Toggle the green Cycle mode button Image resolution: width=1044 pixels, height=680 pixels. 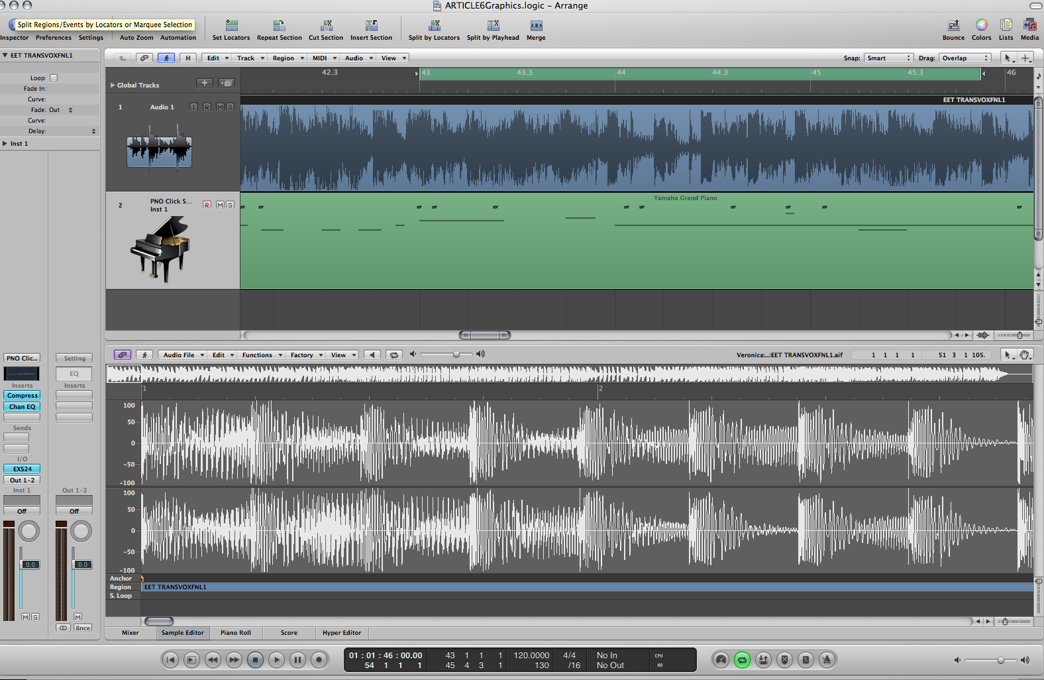point(742,659)
